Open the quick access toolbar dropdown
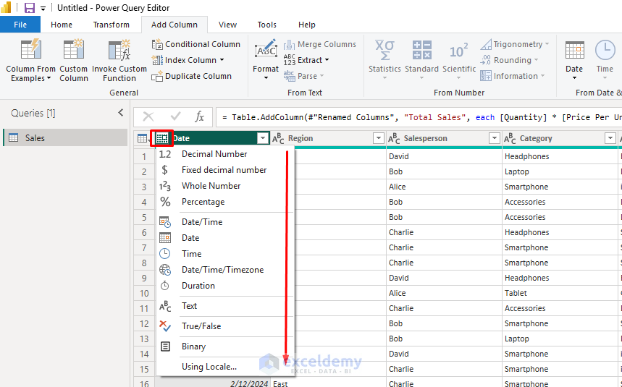 pyautogui.click(x=43, y=8)
